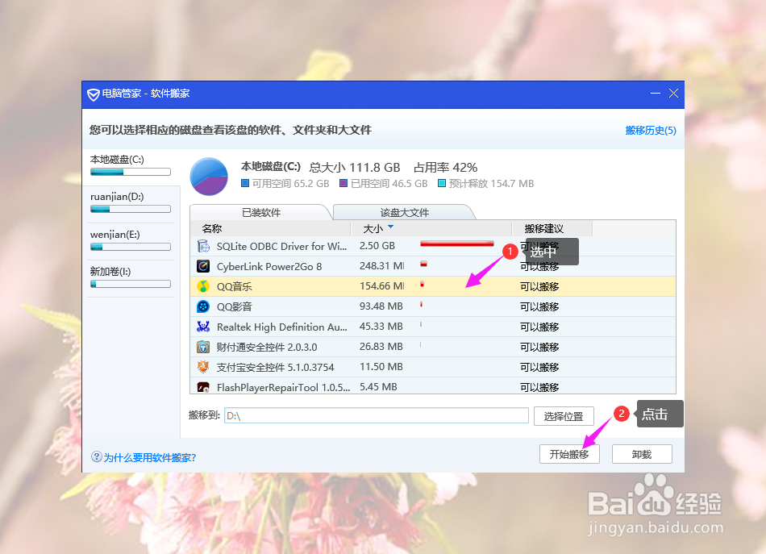Click the 名称 column header
The height and width of the screenshot is (554, 766).
pos(270,228)
